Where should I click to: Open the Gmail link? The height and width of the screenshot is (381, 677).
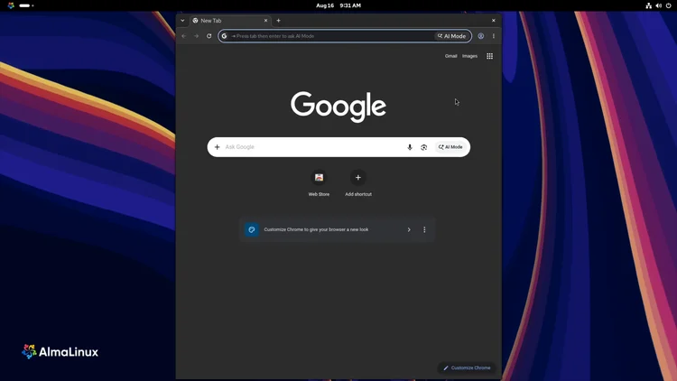coord(450,56)
